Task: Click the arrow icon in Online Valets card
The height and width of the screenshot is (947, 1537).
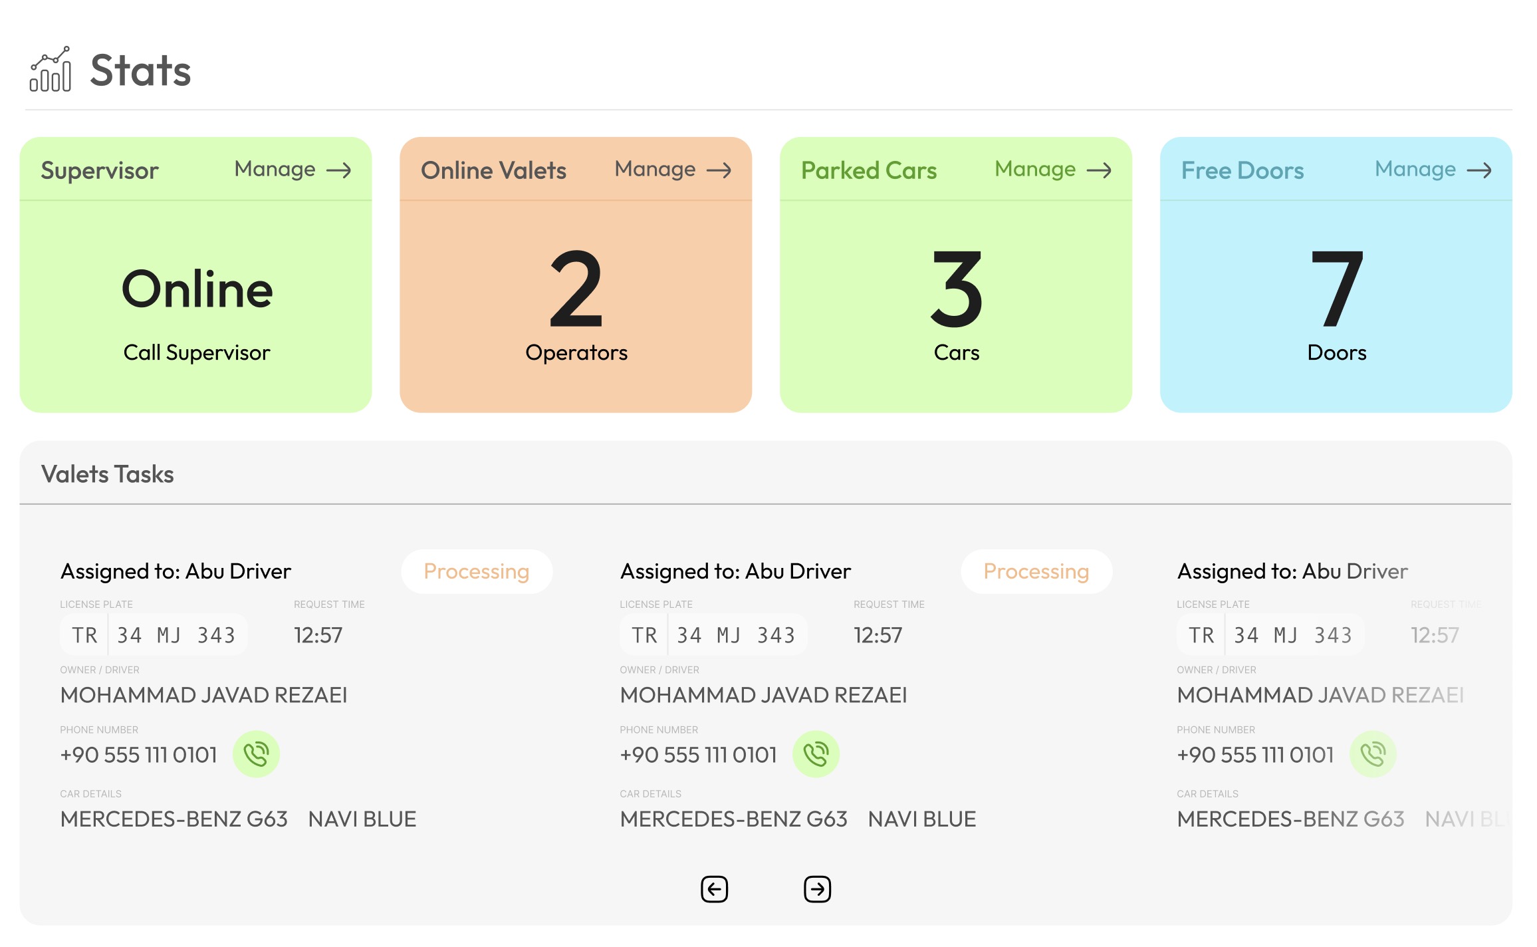Action: 719,170
